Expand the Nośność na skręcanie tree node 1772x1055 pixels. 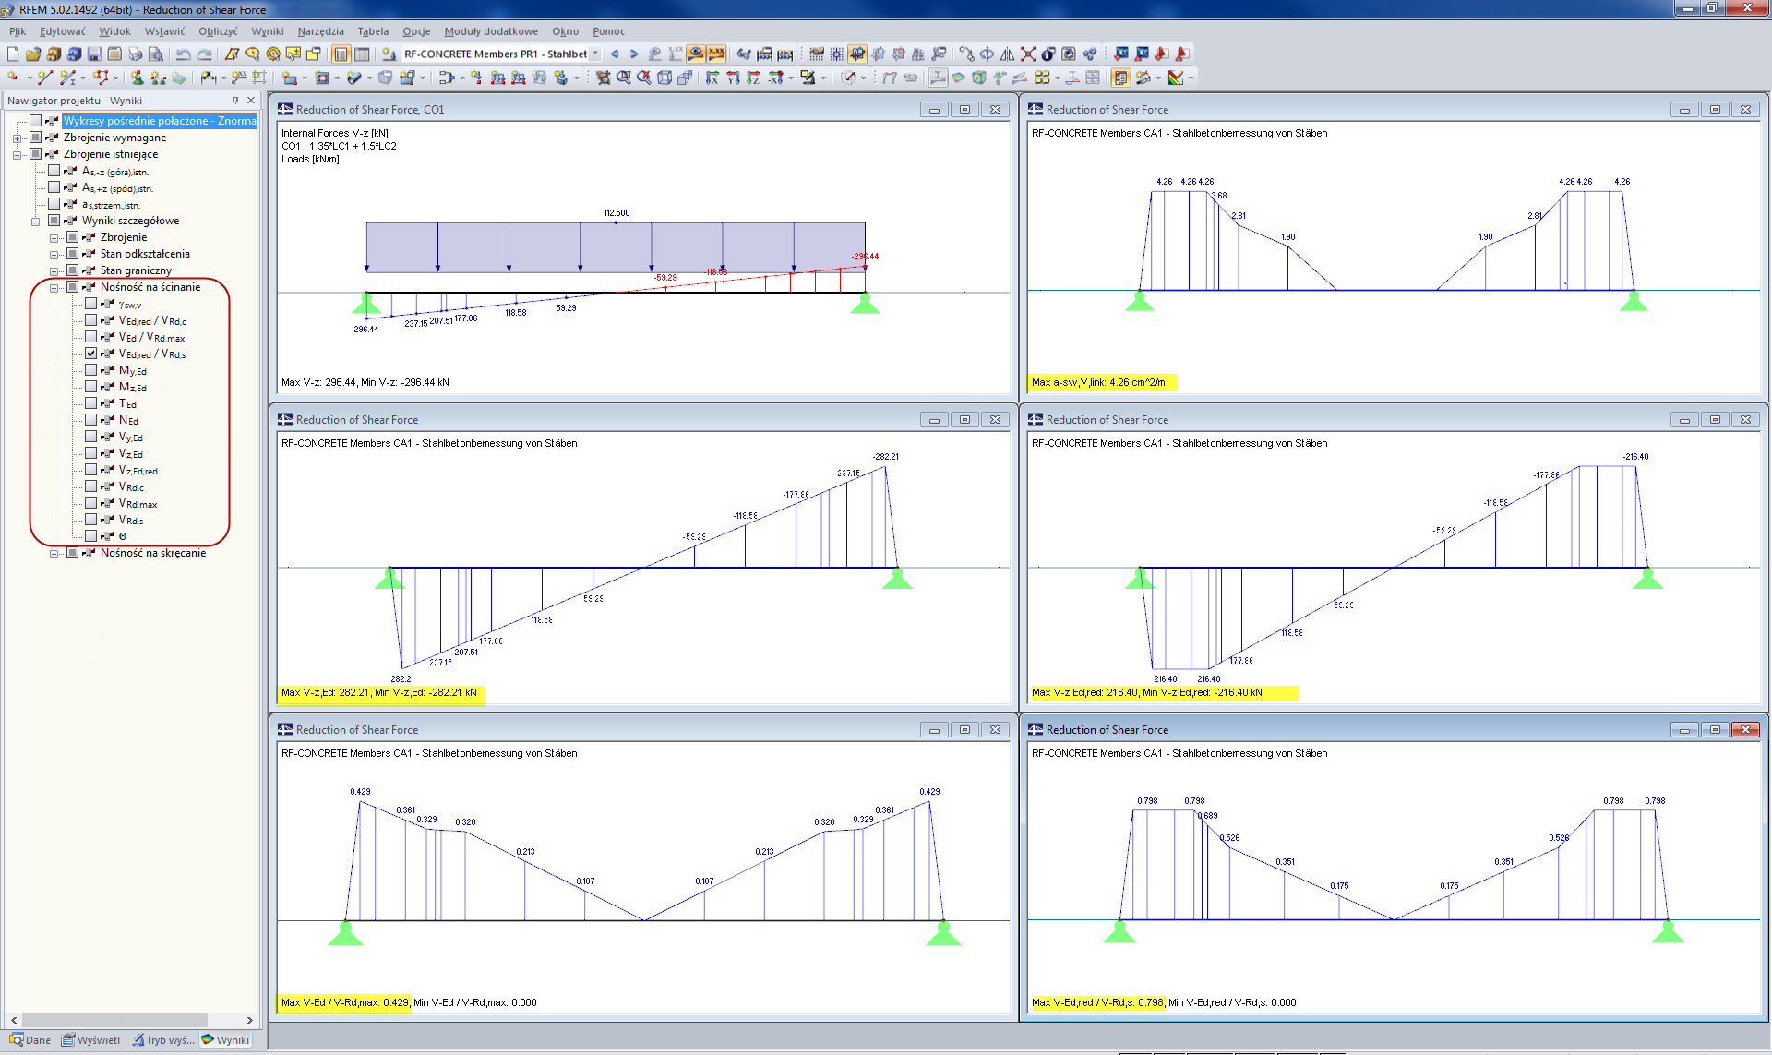pos(54,554)
